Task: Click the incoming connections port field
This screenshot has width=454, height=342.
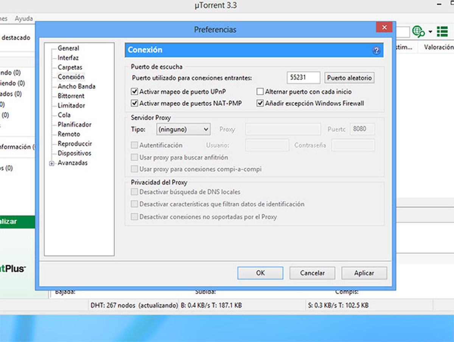Action: 303,78
